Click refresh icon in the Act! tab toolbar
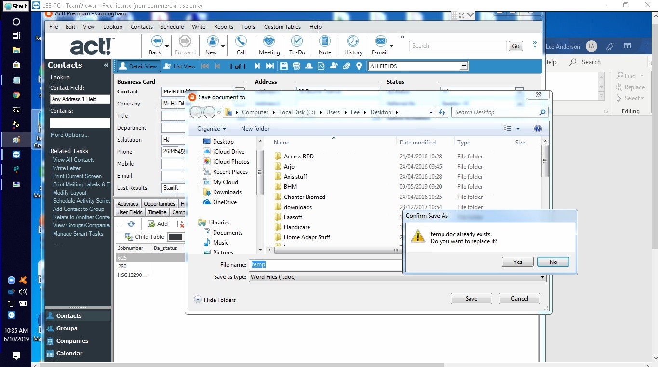658x367 pixels. click(x=131, y=224)
